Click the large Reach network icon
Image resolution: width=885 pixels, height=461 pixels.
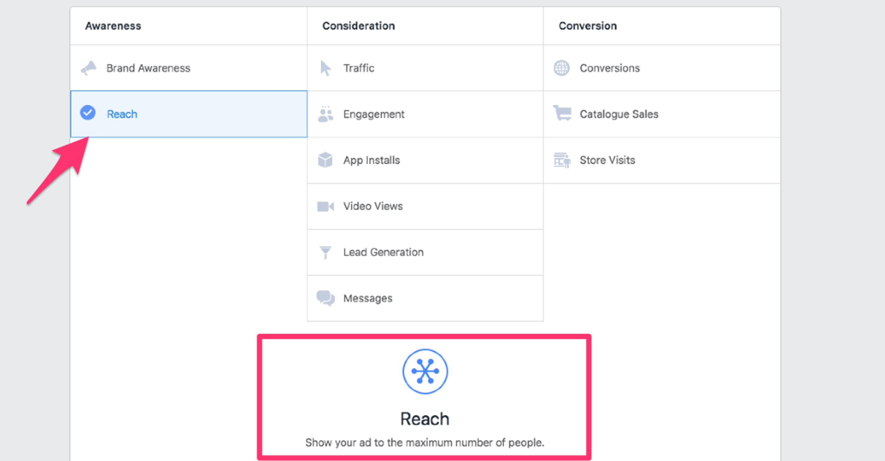pyautogui.click(x=425, y=371)
